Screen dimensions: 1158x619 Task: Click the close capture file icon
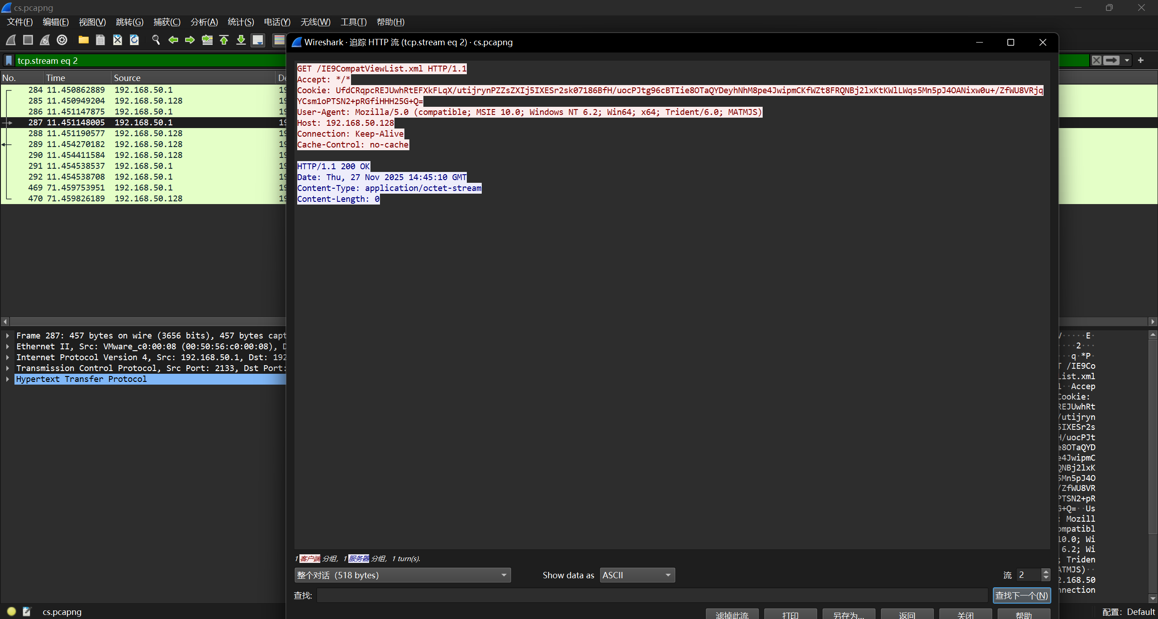click(118, 40)
